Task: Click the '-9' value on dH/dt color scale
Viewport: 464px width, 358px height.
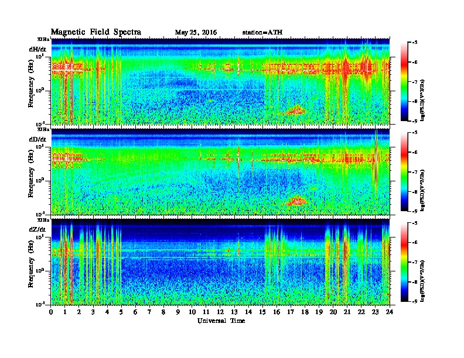Action: point(415,121)
